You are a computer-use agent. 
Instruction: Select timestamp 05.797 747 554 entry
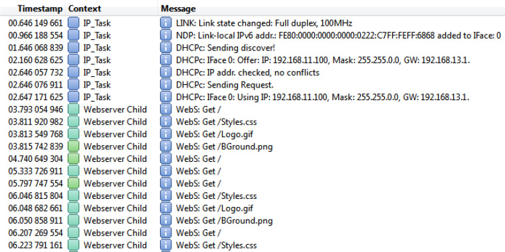(35, 184)
